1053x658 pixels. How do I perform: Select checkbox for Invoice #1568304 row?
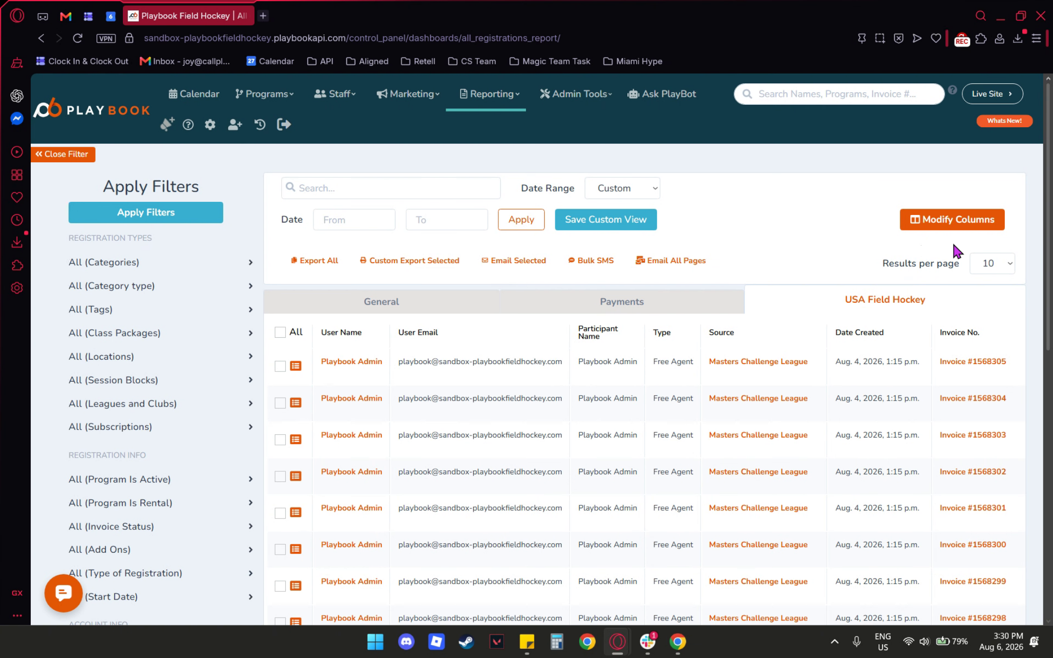tap(280, 403)
